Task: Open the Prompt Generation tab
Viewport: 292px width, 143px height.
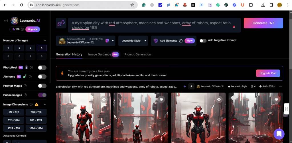Action: (x=137, y=54)
